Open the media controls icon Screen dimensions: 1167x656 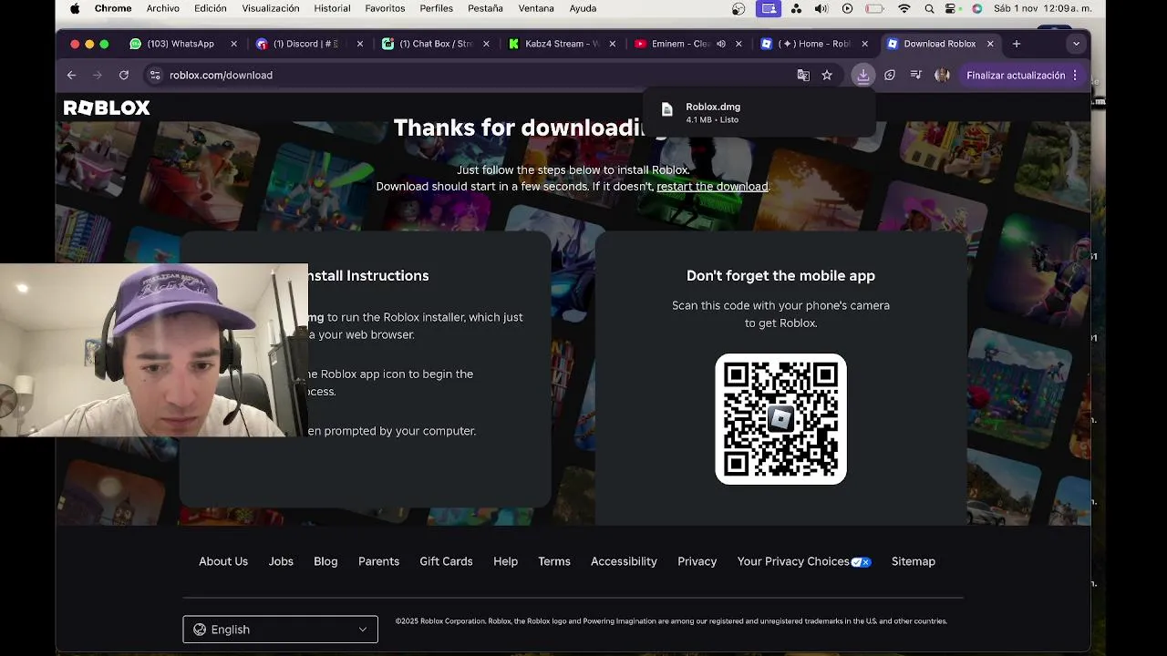pyautogui.click(x=916, y=76)
